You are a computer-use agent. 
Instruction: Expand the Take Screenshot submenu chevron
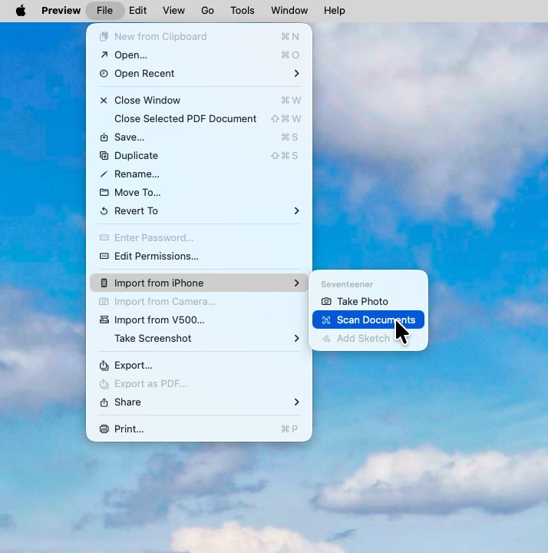coord(296,339)
